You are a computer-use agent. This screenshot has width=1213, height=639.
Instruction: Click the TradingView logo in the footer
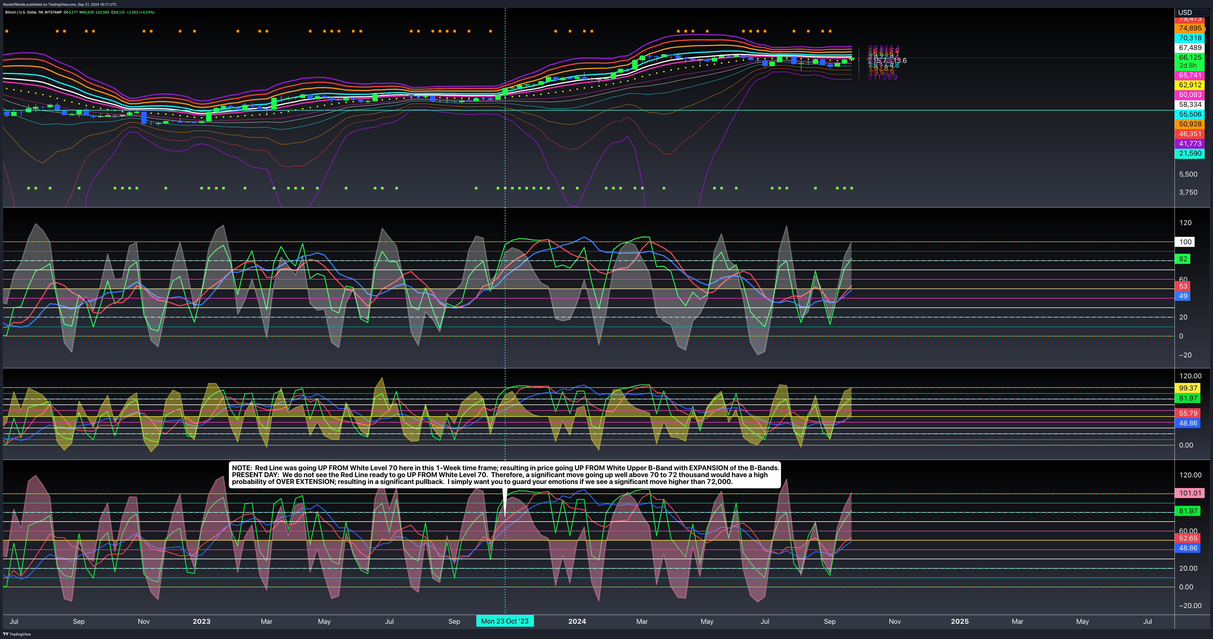pos(17,634)
